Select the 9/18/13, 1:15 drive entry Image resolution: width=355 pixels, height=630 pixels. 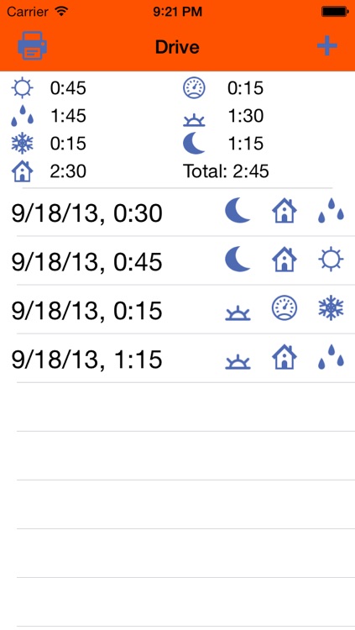178,359
